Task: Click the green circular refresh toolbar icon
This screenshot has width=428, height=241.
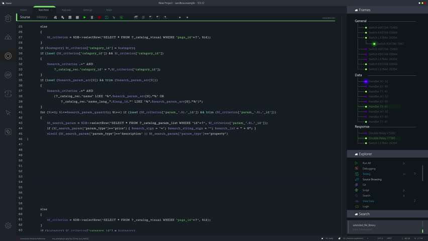Action: (106, 18)
